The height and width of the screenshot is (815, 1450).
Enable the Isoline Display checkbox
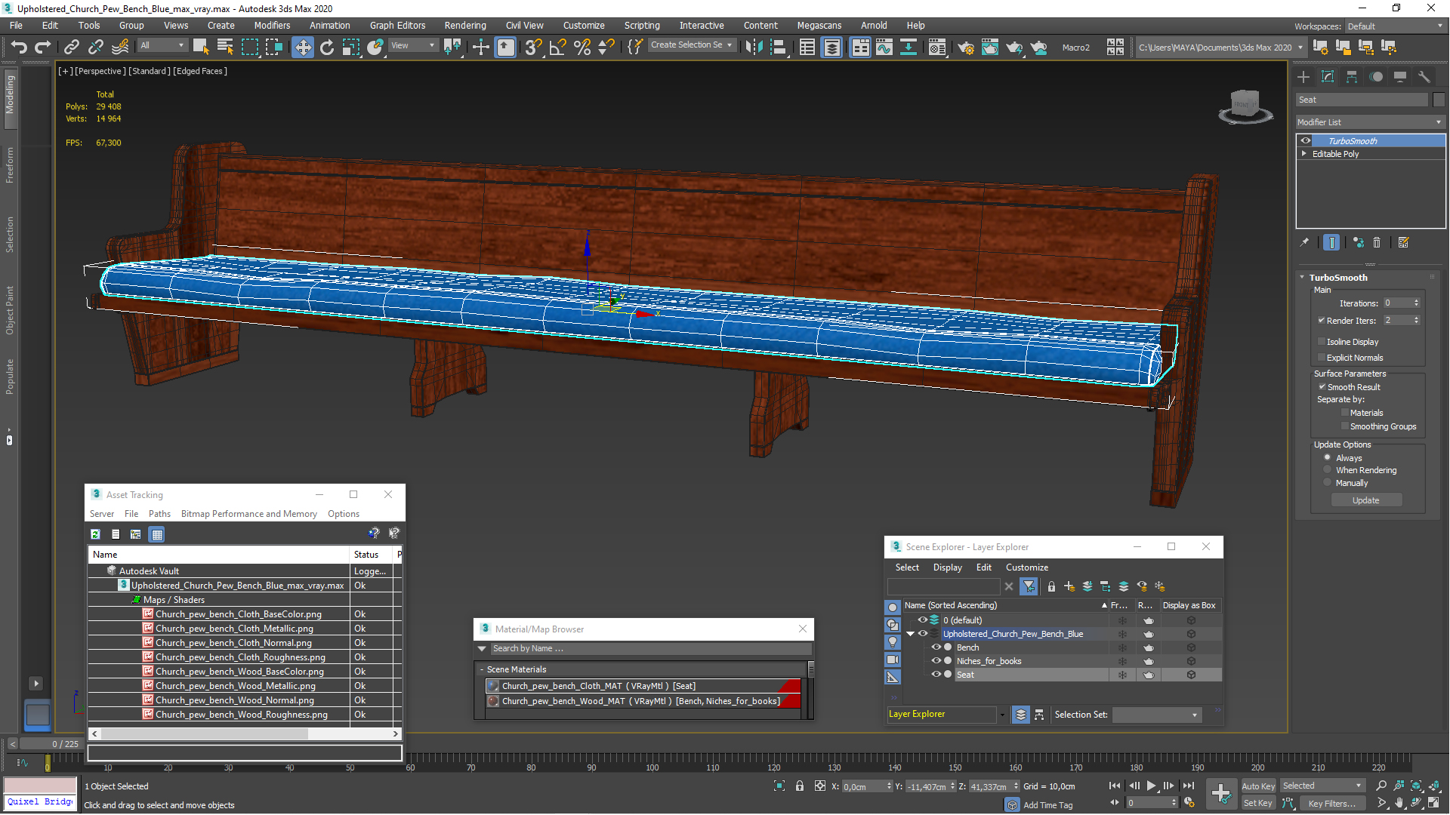pyautogui.click(x=1322, y=342)
